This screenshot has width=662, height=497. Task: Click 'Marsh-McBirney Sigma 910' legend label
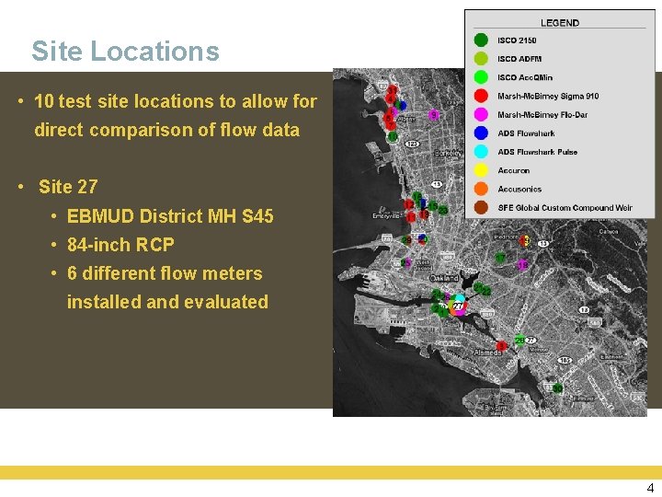[548, 96]
